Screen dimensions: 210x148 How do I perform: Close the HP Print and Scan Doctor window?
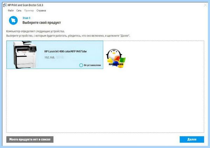point(205,5)
